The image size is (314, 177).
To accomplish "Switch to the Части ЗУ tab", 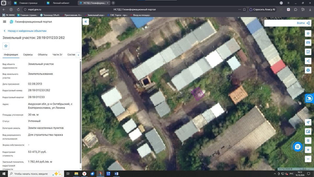I will click(57, 55).
